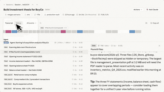Select 'Balance sheet loaded — Net Debt $124M' row
Viewport: 164px width, 92px height.
click(x=44, y=70)
